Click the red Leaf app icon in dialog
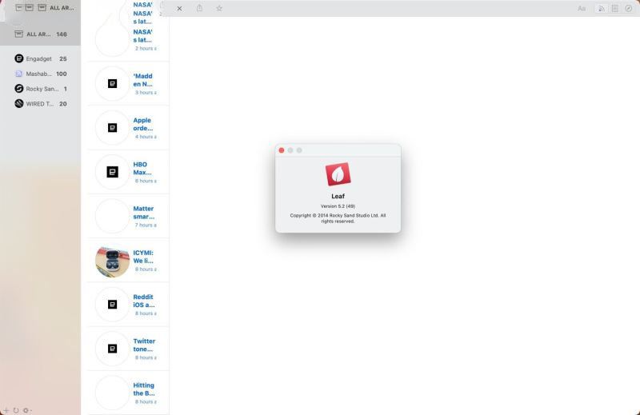The image size is (640, 415). [338, 174]
